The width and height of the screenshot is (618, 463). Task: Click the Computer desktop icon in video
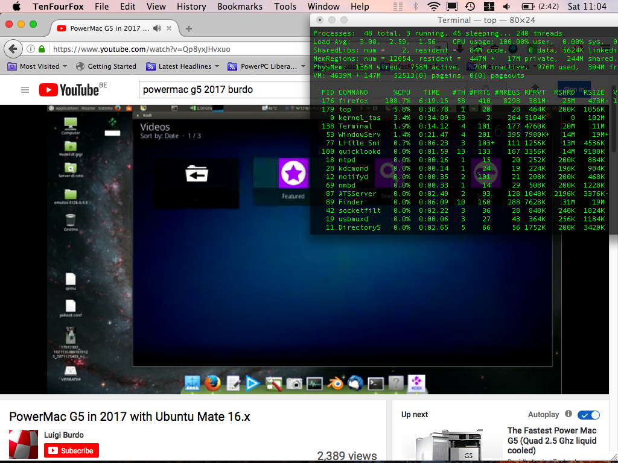[x=71, y=126]
